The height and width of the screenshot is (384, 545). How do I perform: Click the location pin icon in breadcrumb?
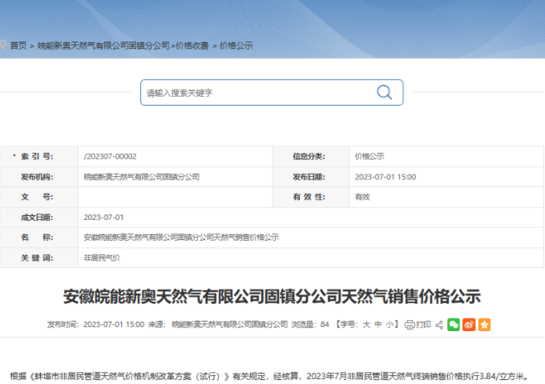click(3, 45)
